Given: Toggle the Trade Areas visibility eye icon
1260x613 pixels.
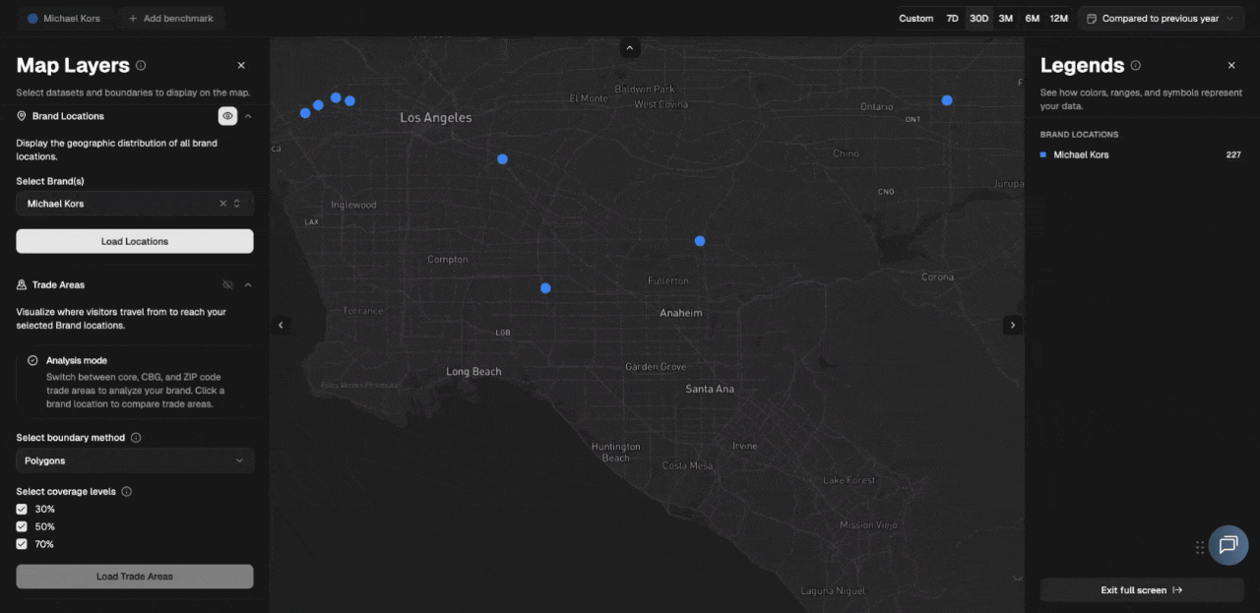Looking at the screenshot, I should pos(227,284).
